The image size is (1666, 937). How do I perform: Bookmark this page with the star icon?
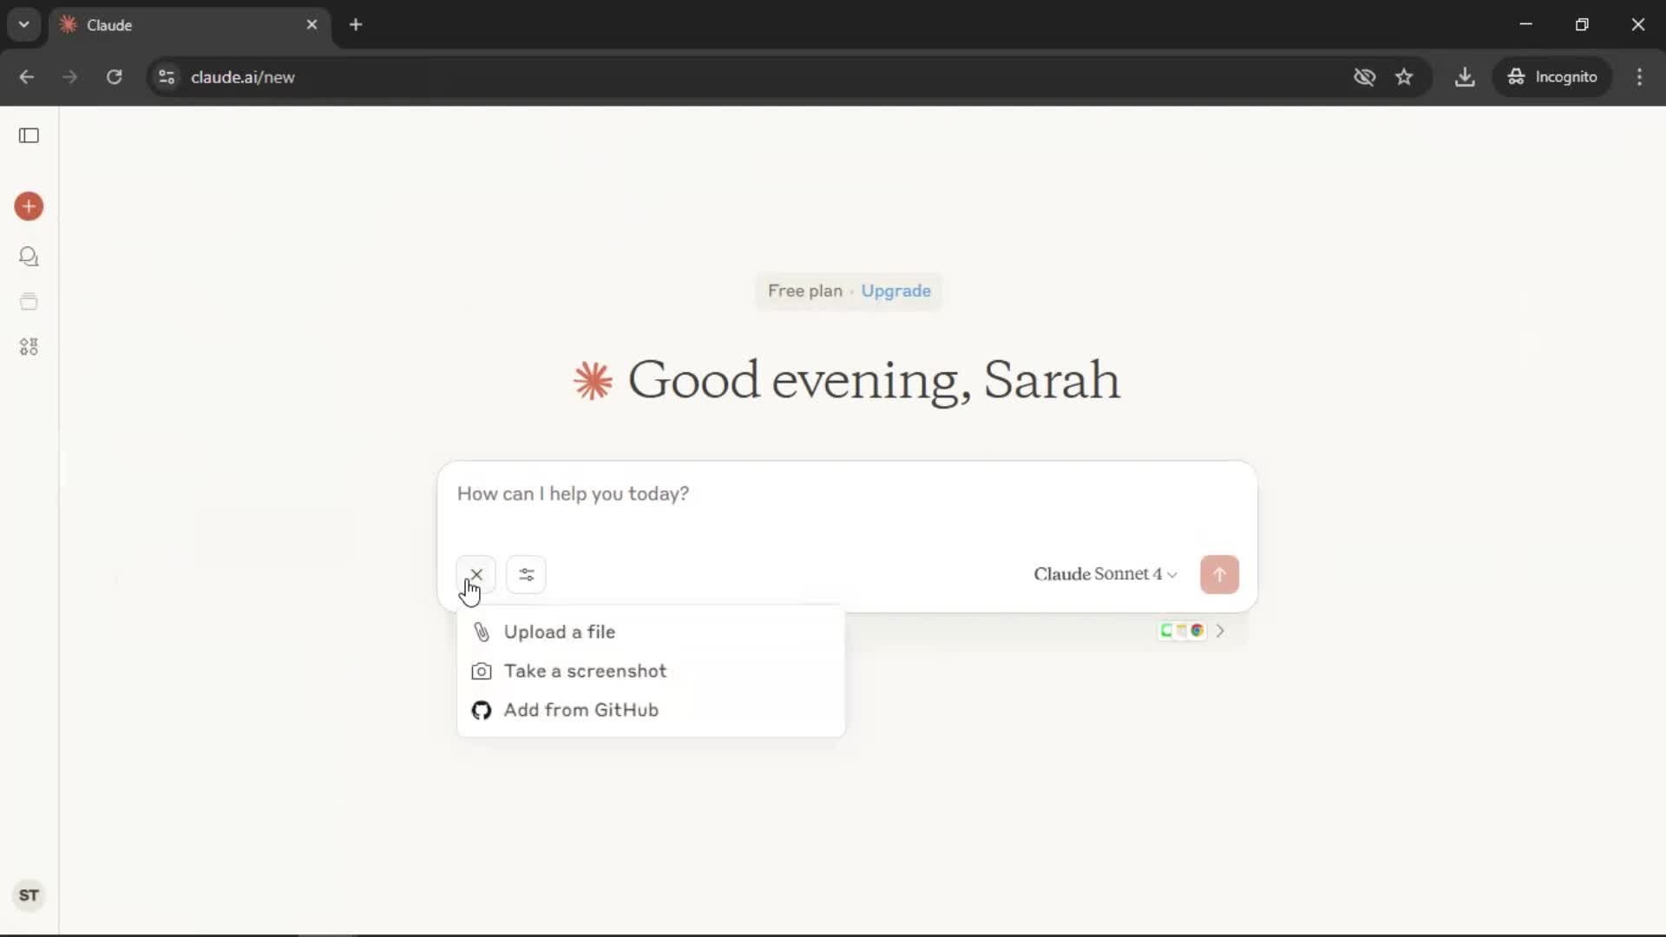[1404, 77]
